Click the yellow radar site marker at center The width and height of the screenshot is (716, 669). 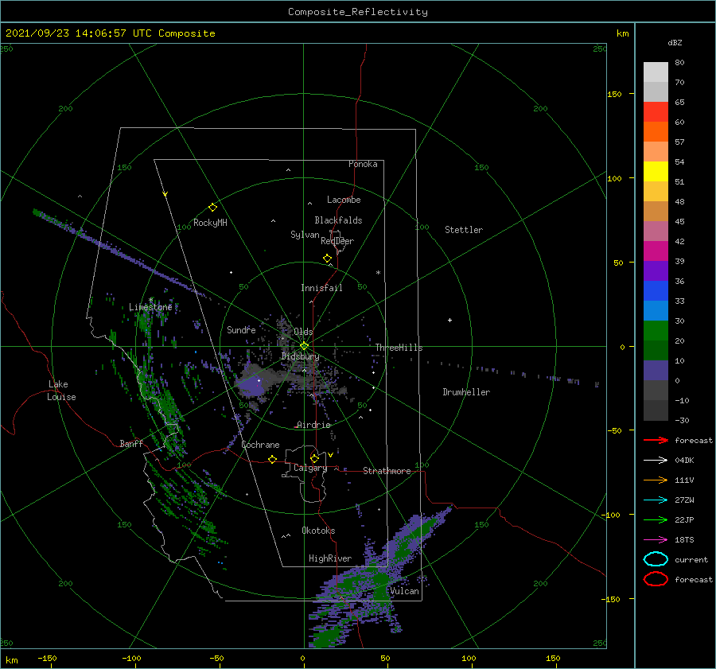tap(304, 346)
